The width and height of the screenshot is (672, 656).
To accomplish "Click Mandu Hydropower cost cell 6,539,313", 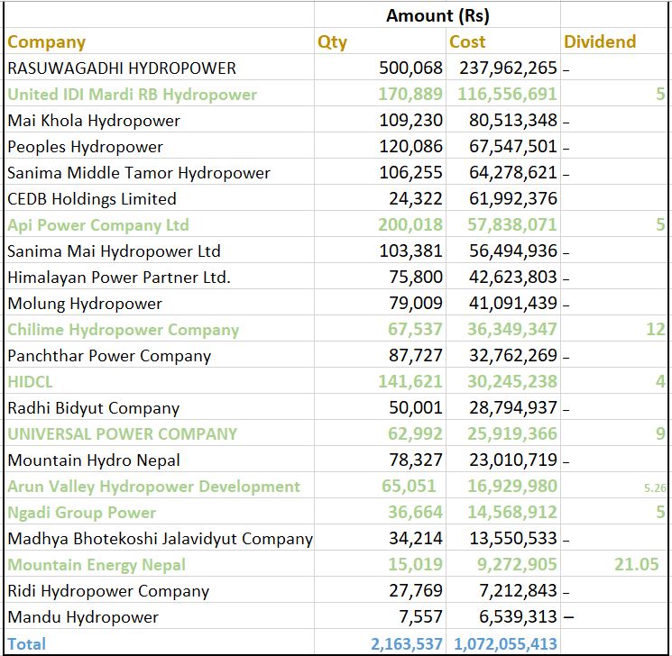I will click(x=513, y=618).
